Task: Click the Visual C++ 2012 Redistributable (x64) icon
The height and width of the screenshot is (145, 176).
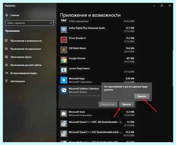Action: [64, 134]
